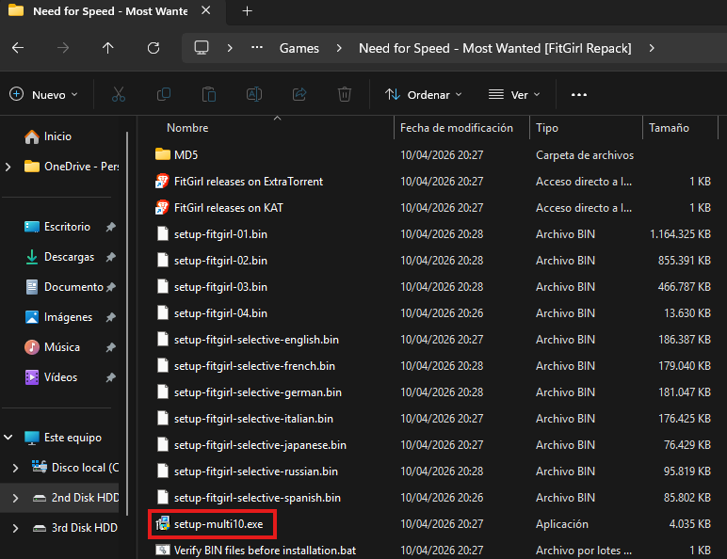Select the Need for Speed folder tab
This screenshot has width=727, height=559.
click(x=110, y=11)
